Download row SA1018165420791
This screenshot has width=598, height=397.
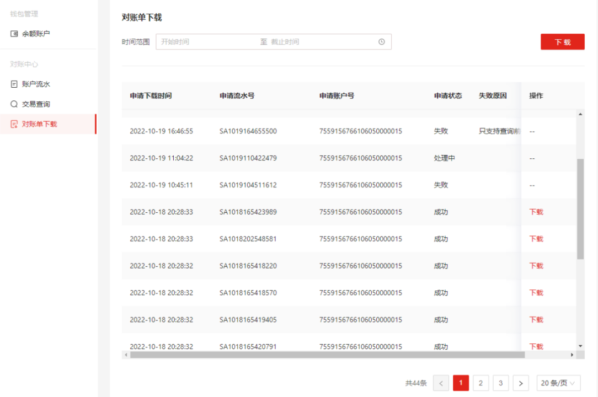point(536,346)
